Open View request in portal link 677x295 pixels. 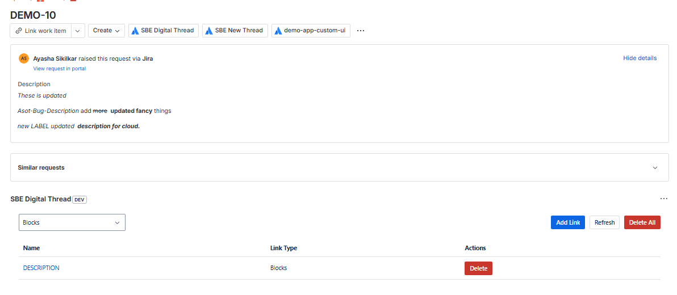click(x=60, y=69)
